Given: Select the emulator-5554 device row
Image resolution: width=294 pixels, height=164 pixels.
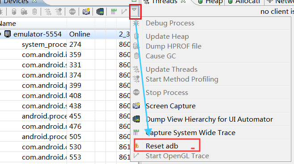Looking at the screenshot, I should tap(65, 34).
